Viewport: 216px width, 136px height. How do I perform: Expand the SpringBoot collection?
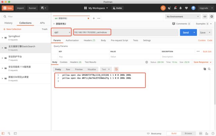pyautogui.click(x=2, y=38)
